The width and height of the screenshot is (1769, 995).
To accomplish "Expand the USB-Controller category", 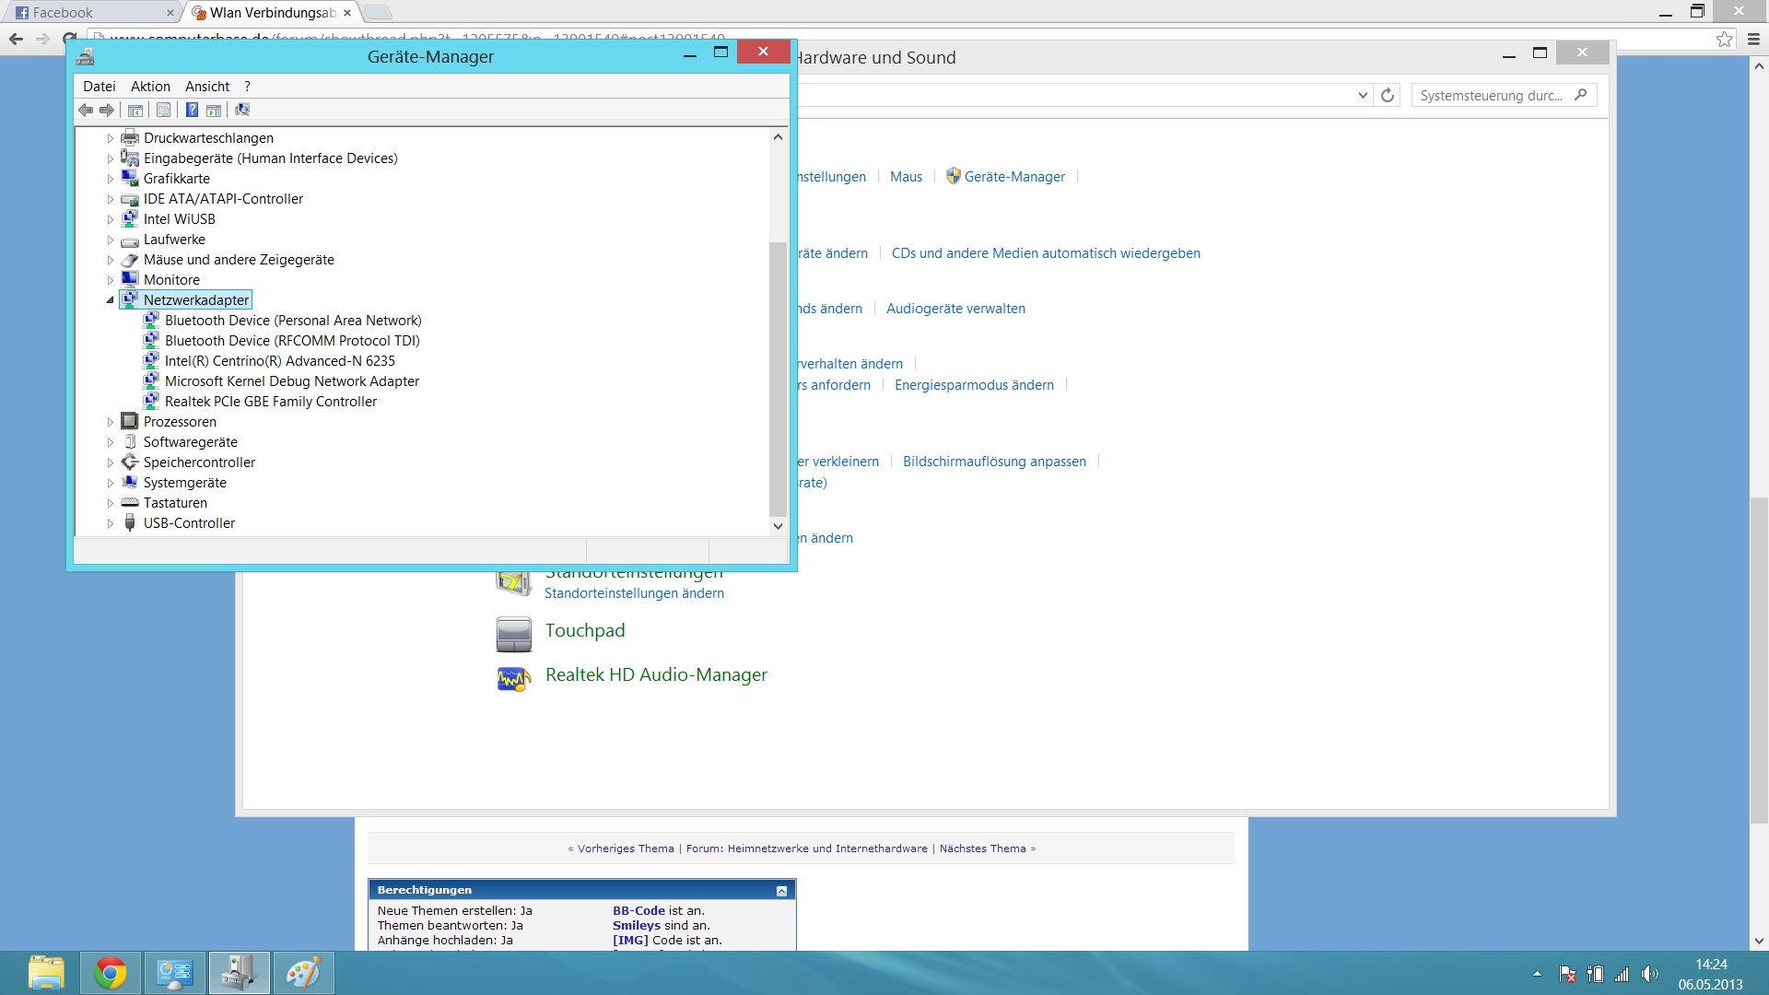I will [111, 523].
